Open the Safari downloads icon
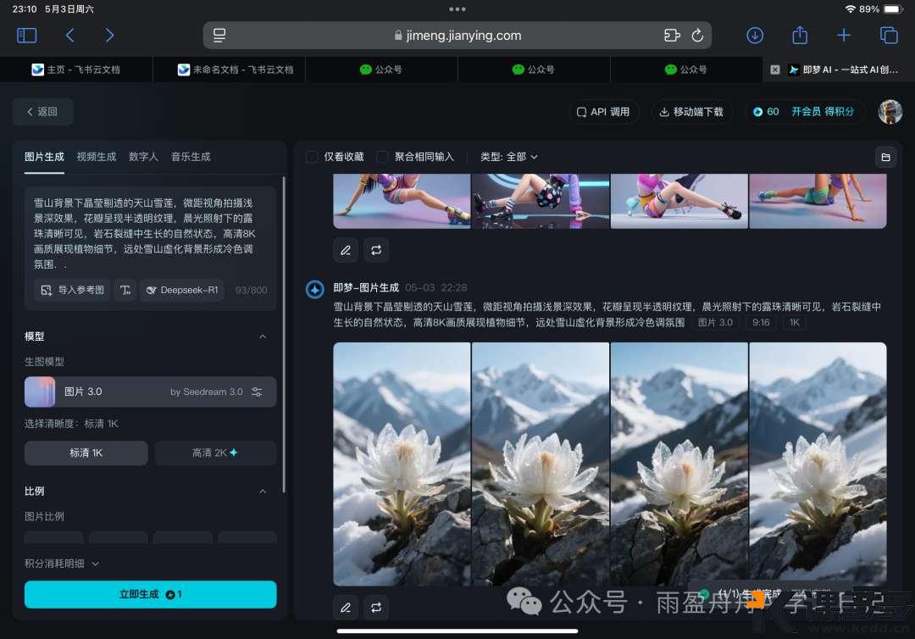The width and height of the screenshot is (915, 639). [x=754, y=36]
